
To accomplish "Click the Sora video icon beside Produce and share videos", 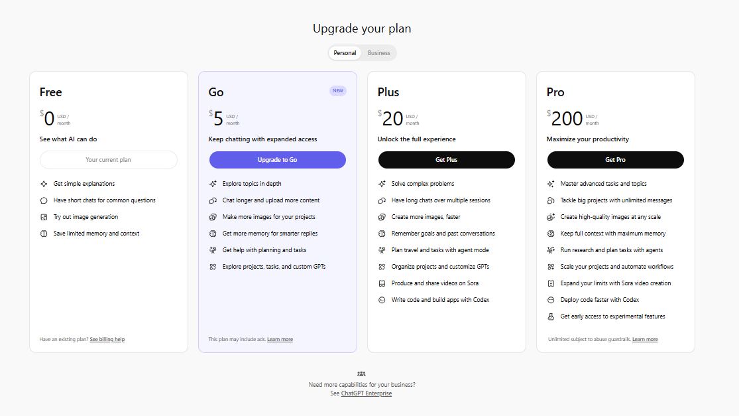I will [382, 283].
